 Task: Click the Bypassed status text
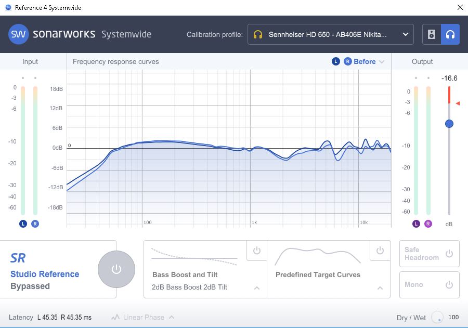pos(30,286)
